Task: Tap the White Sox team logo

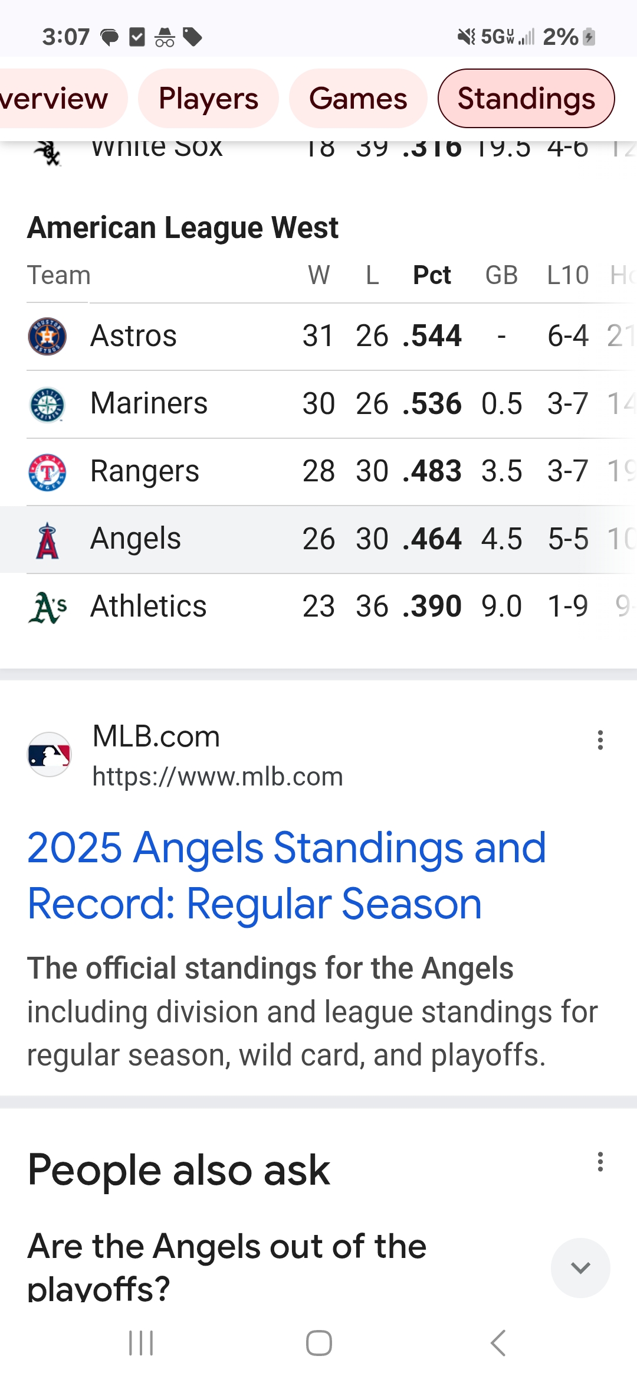Action: 47,152
